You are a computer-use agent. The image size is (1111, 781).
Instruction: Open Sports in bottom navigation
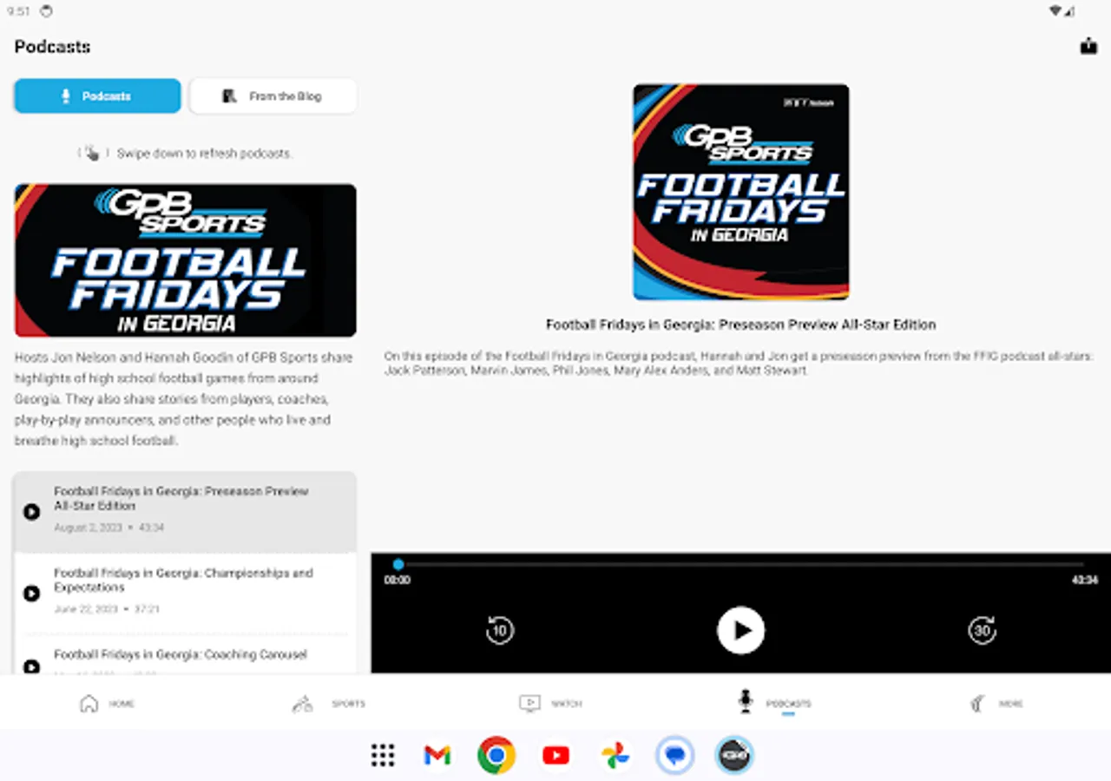click(x=328, y=703)
